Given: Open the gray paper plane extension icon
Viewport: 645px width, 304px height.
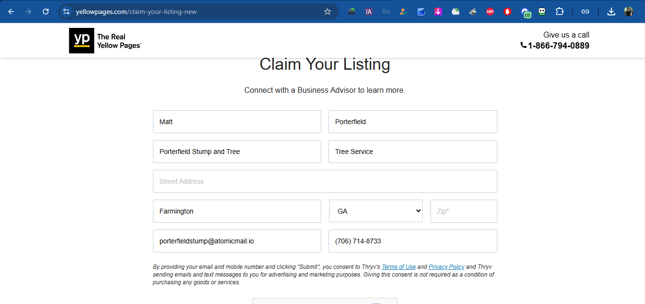Looking at the screenshot, I should (473, 12).
